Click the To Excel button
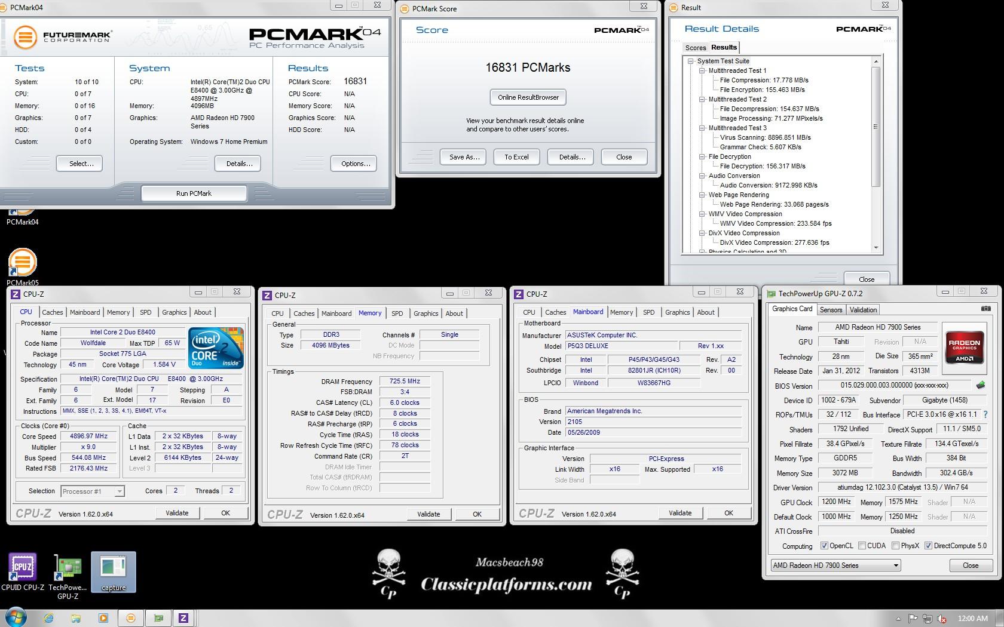This screenshot has width=1004, height=627. [x=516, y=157]
